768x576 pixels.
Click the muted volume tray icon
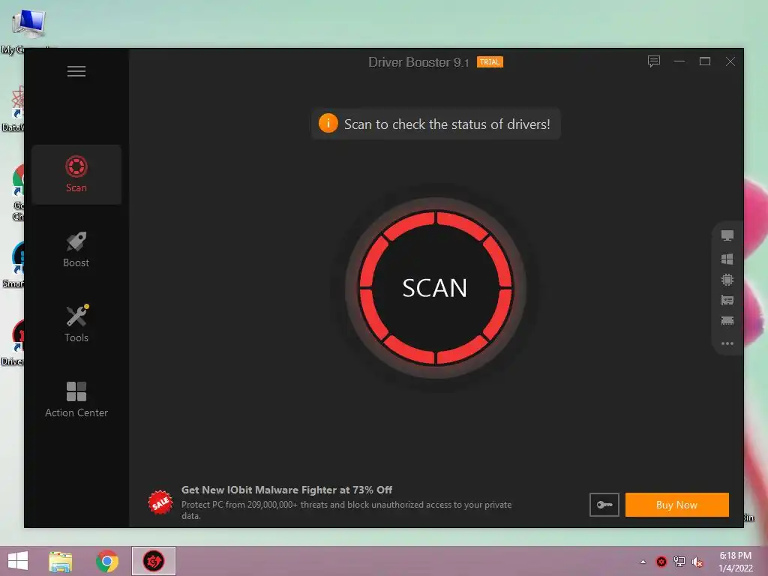coord(697,562)
